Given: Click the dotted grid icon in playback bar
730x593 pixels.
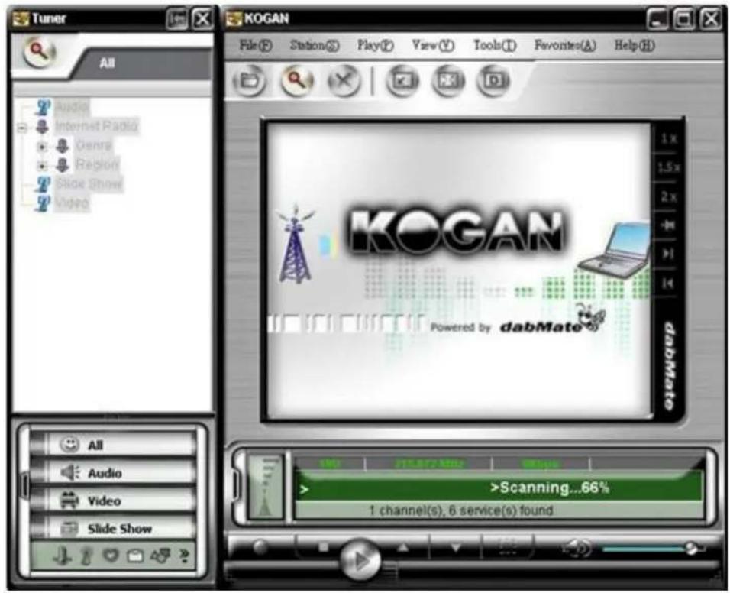Looking at the screenshot, I should (x=508, y=547).
